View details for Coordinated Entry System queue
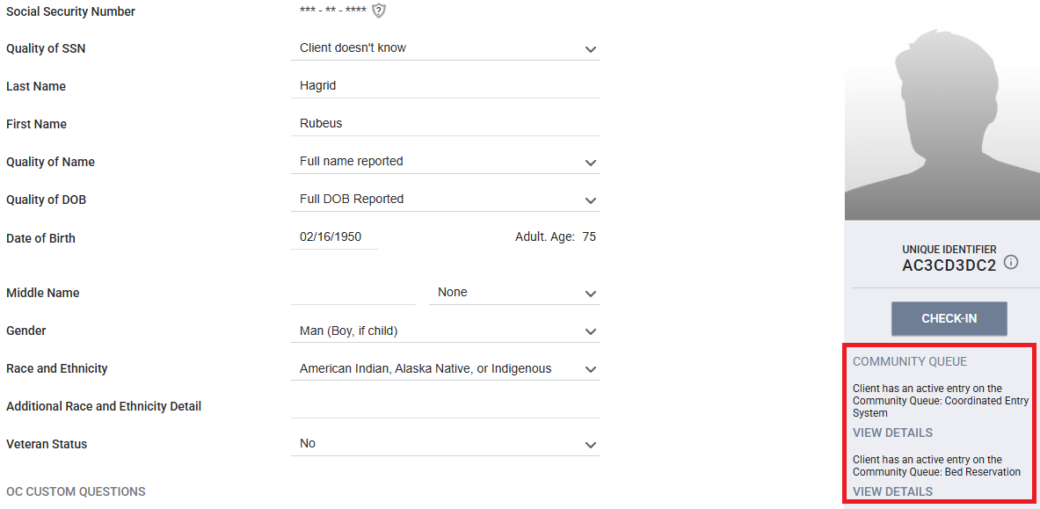Screen dimensions: 1040x509 tap(892, 433)
